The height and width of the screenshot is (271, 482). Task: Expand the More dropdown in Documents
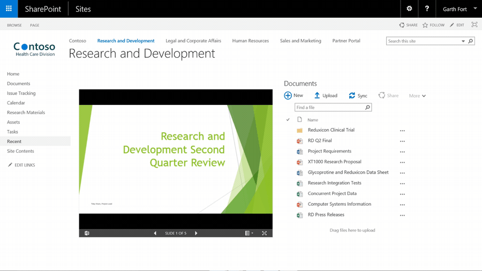pos(417,96)
